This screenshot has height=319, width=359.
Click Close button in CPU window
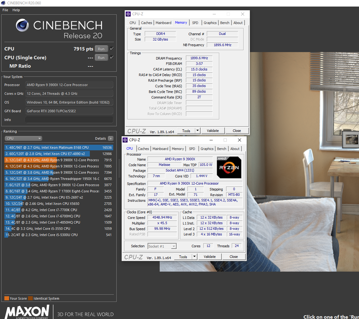click(x=234, y=257)
